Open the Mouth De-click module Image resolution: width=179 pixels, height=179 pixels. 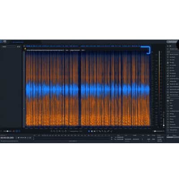click(x=173, y=84)
